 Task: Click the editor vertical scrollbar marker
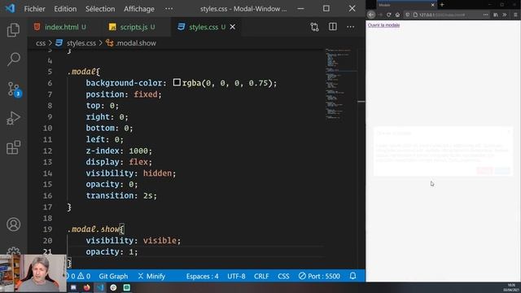pos(361,102)
